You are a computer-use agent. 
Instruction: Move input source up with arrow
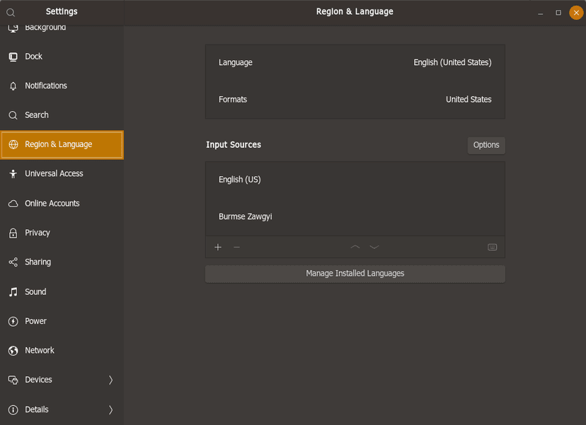pos(355,247)
